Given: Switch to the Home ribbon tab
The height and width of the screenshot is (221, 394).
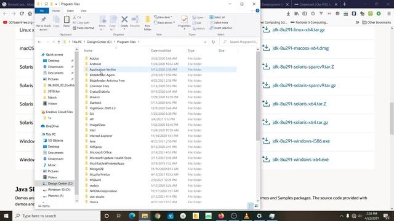Looking at the screenshot, I should 56,11.
